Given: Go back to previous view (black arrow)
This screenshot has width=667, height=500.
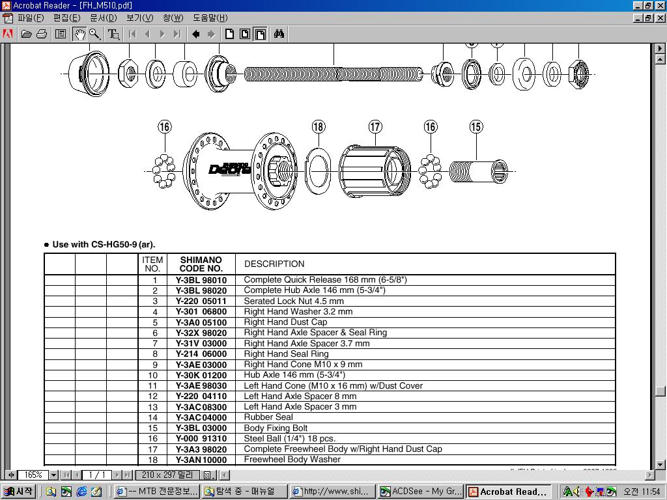Looking at the screenshot, I should (195, 34).
